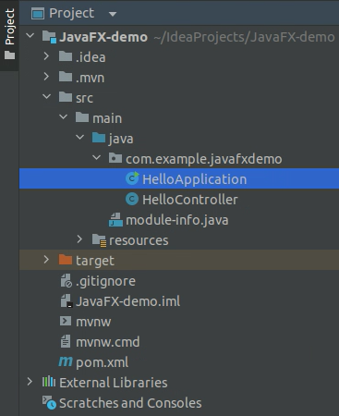Click folder icon under vertical Project tab

[x=9, y=55]
